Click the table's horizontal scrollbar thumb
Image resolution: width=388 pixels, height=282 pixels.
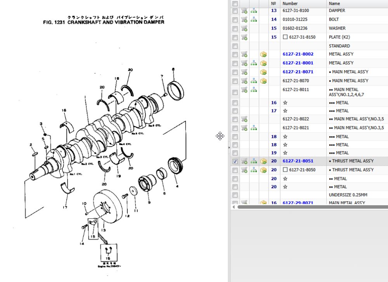tap(312, 206)
